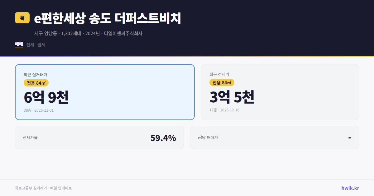The width and height of the screenshot is (374, 196).
Task: Click the ㎡당 매매가 card
Action: [274, 137]
